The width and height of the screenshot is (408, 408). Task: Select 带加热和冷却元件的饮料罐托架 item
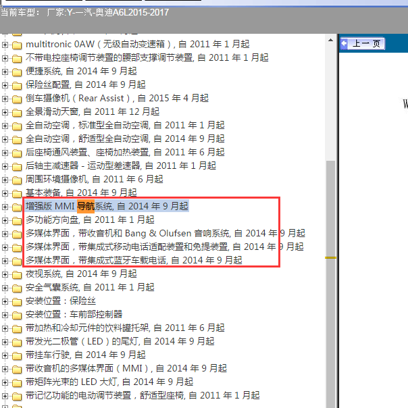tap(125, 328)
